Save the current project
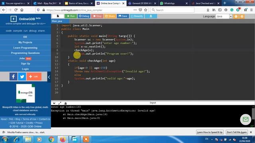 pyautogui.click(x=123, y=16)
